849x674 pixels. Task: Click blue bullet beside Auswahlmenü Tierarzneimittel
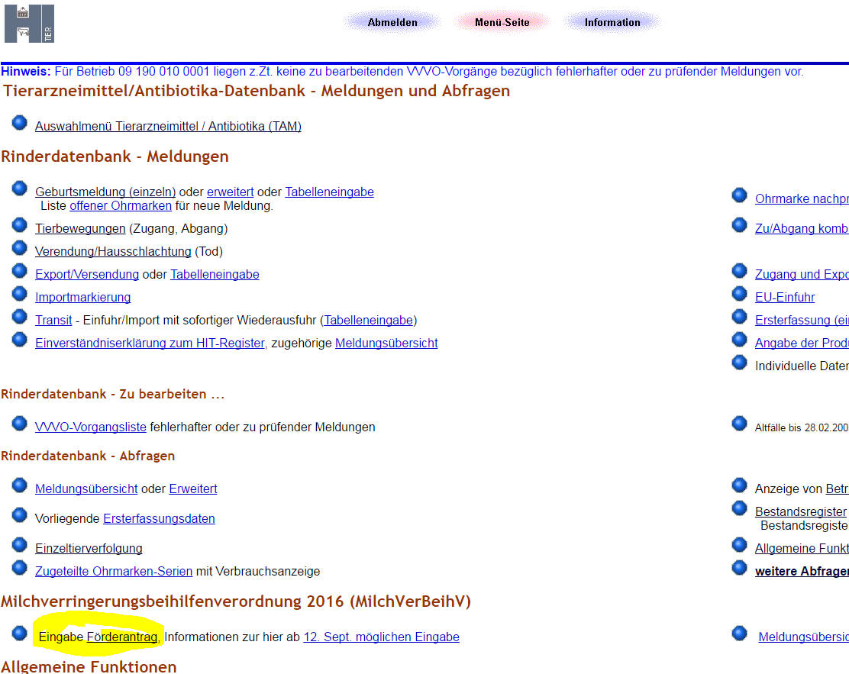point(20,124)
